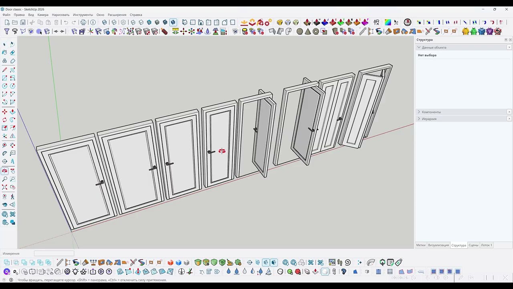
Task: Select the Eraser tool in left toolbar
Action: click(x=12, y=52)
